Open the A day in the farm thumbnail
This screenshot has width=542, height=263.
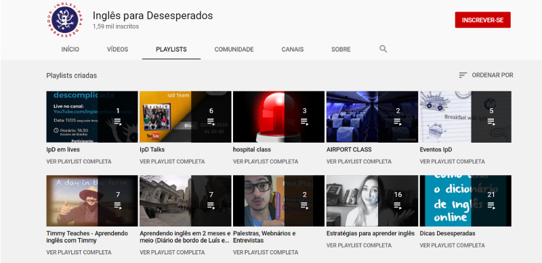92,201
